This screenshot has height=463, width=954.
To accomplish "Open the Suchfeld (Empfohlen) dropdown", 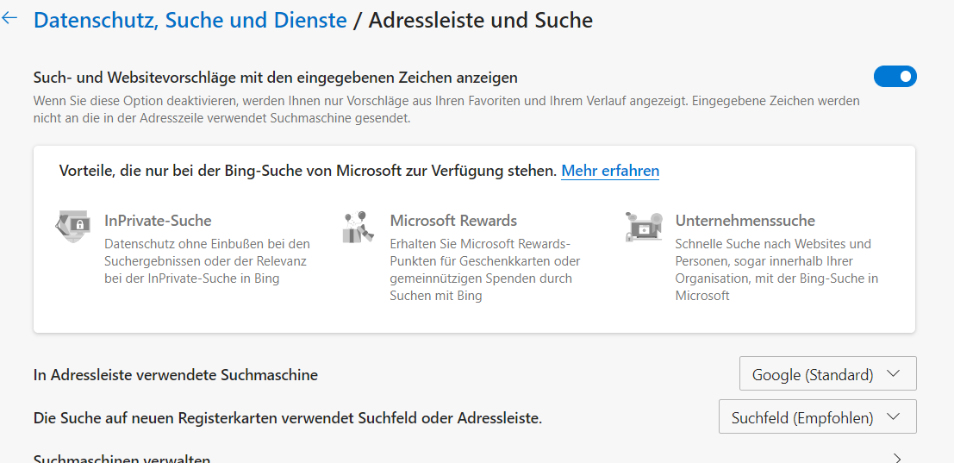I will (x=817, y=417).
